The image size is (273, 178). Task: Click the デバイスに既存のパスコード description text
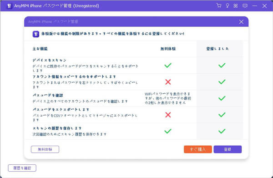pyautogui.click(x=86, y=68)
